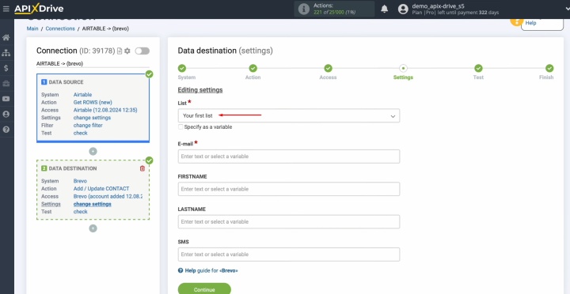Open notifications bell

click(384, 9)
